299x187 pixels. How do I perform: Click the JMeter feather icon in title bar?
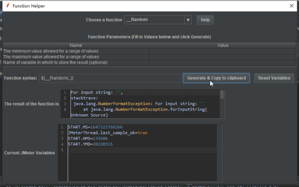(x=7, y=6)
